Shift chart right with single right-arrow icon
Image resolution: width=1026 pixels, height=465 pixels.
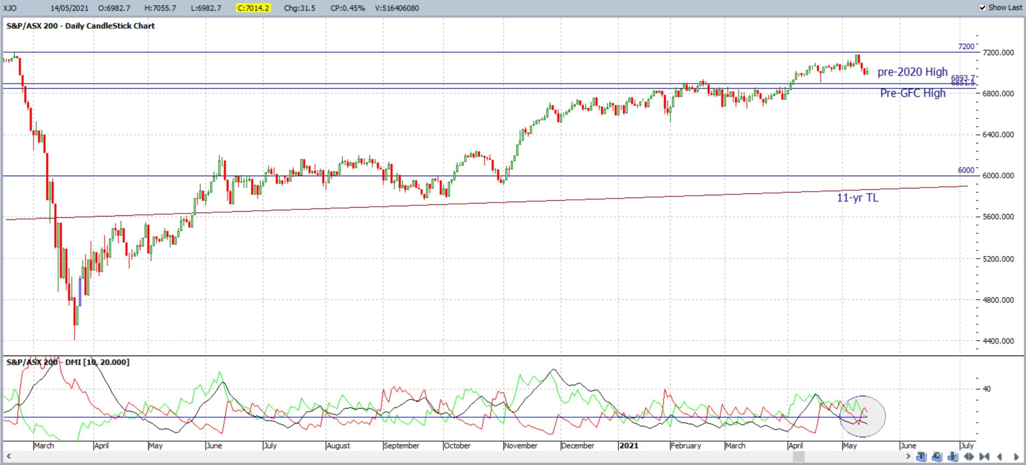[1016, 456]
